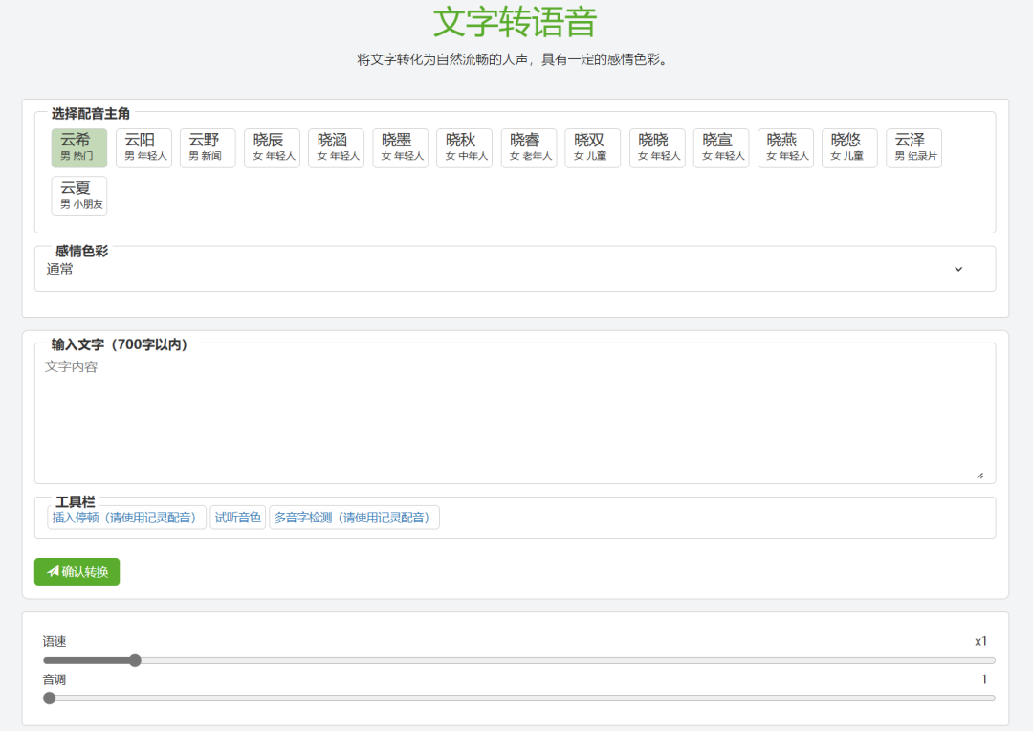
Task: Select 晓双 child voice
Action: pyautogui.click(x=592, y=147)
